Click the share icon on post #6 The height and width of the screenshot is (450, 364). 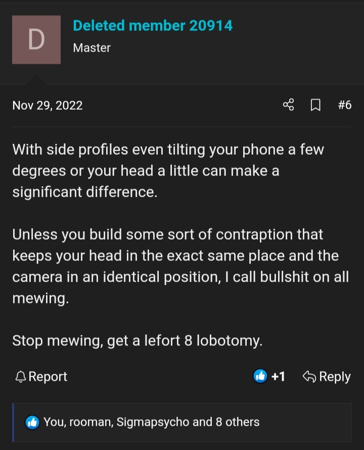coord(288,105)
